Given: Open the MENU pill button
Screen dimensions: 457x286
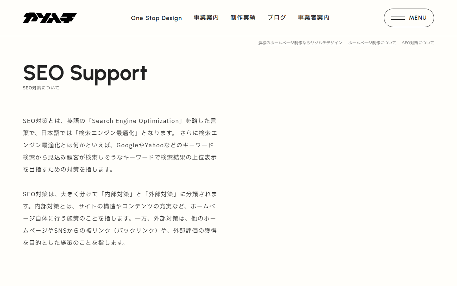Looking at the screenshot, I should pyautogui.click(x=409, y=18).
